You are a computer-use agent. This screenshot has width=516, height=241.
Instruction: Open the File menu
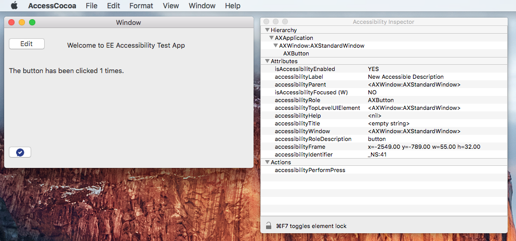tap(91, 6)
